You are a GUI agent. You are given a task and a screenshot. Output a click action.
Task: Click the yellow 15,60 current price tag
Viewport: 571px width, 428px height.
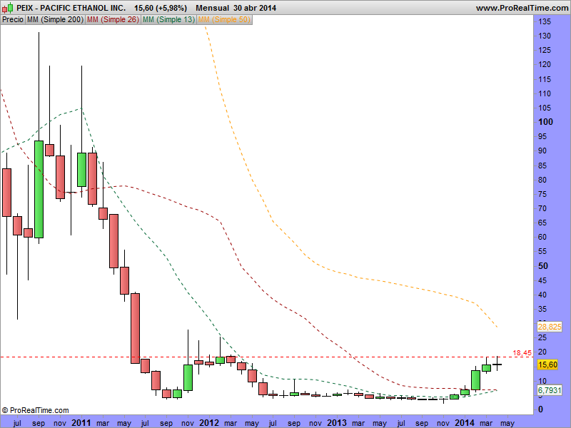[547, 365]
